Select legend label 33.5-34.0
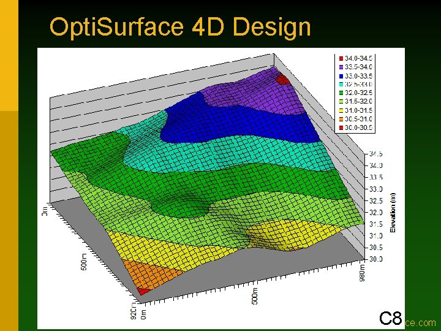 358,67
